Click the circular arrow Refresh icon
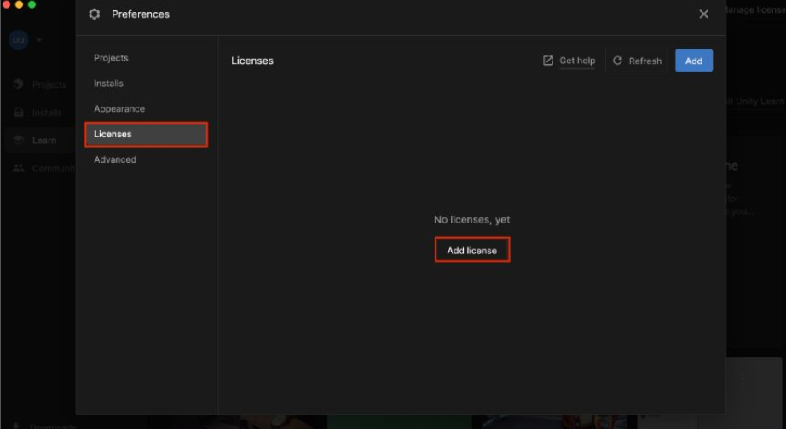The height and width of the screenshot is (429, 786). click(617, 61)
